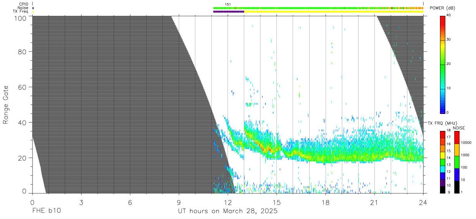Click the 18 tick on the UT hours axis
The image size is (476, 219).
326,202
